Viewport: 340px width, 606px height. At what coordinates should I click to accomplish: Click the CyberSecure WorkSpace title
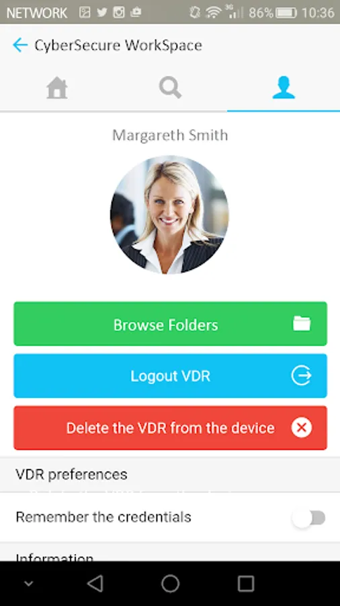[118, 45]
